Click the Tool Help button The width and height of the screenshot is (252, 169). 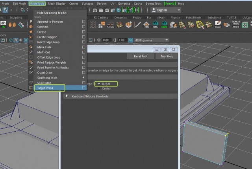167,56
